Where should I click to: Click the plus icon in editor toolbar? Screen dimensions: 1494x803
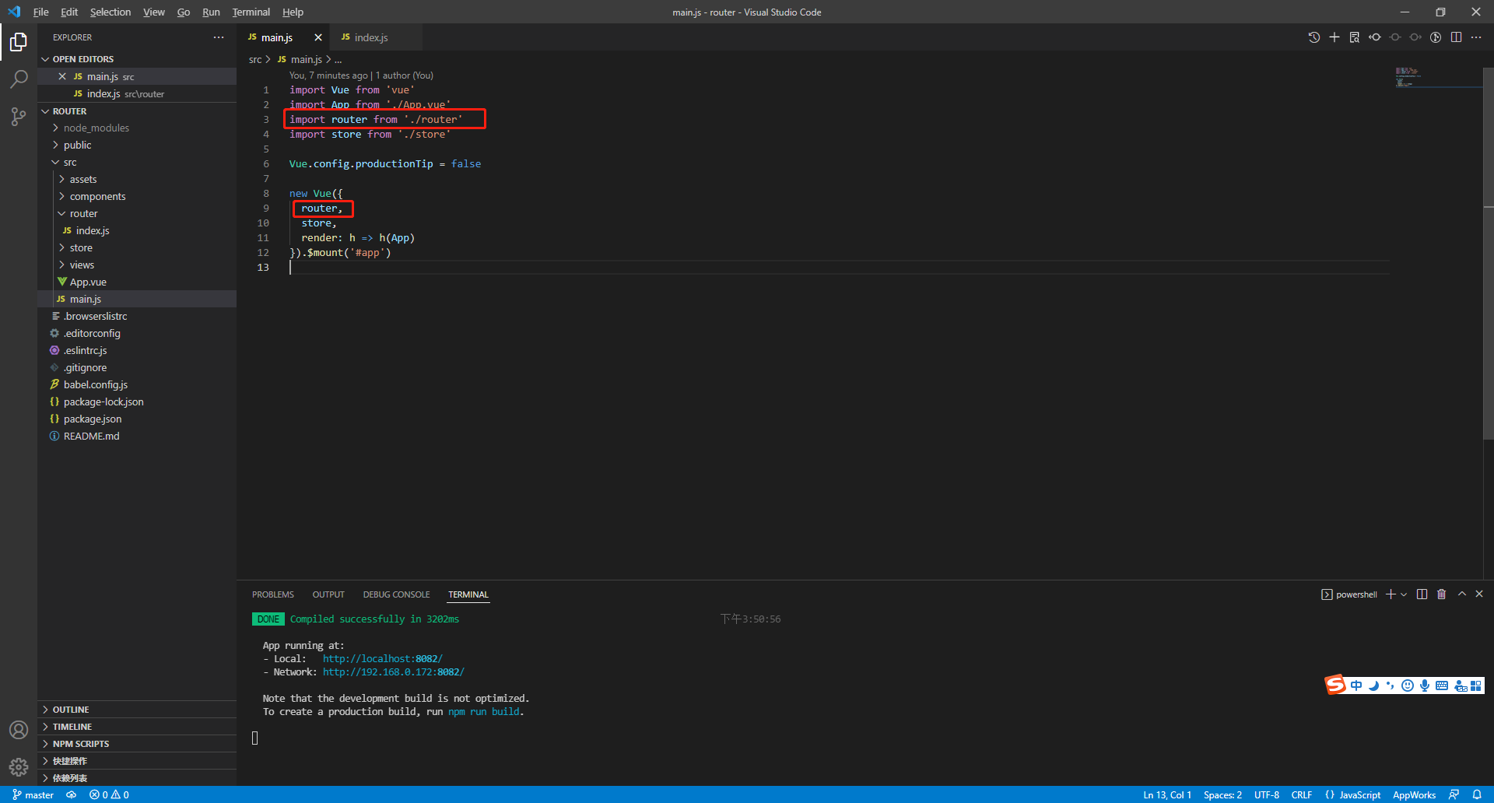(x=1334, y=37)
